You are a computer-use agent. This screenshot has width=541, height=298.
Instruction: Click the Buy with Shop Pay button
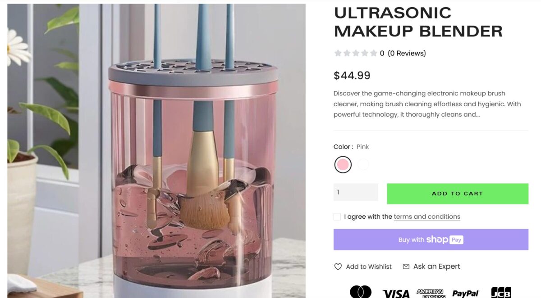(x=431, y=239)
